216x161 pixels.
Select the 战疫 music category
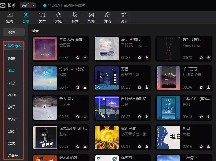point(11,131)
